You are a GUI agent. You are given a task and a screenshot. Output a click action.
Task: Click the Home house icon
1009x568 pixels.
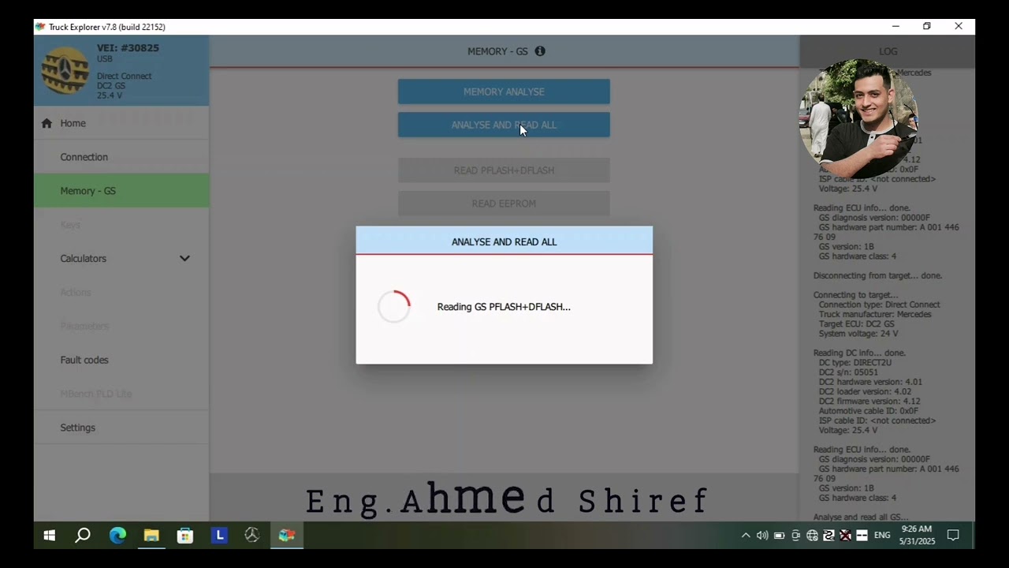(47, 123)
